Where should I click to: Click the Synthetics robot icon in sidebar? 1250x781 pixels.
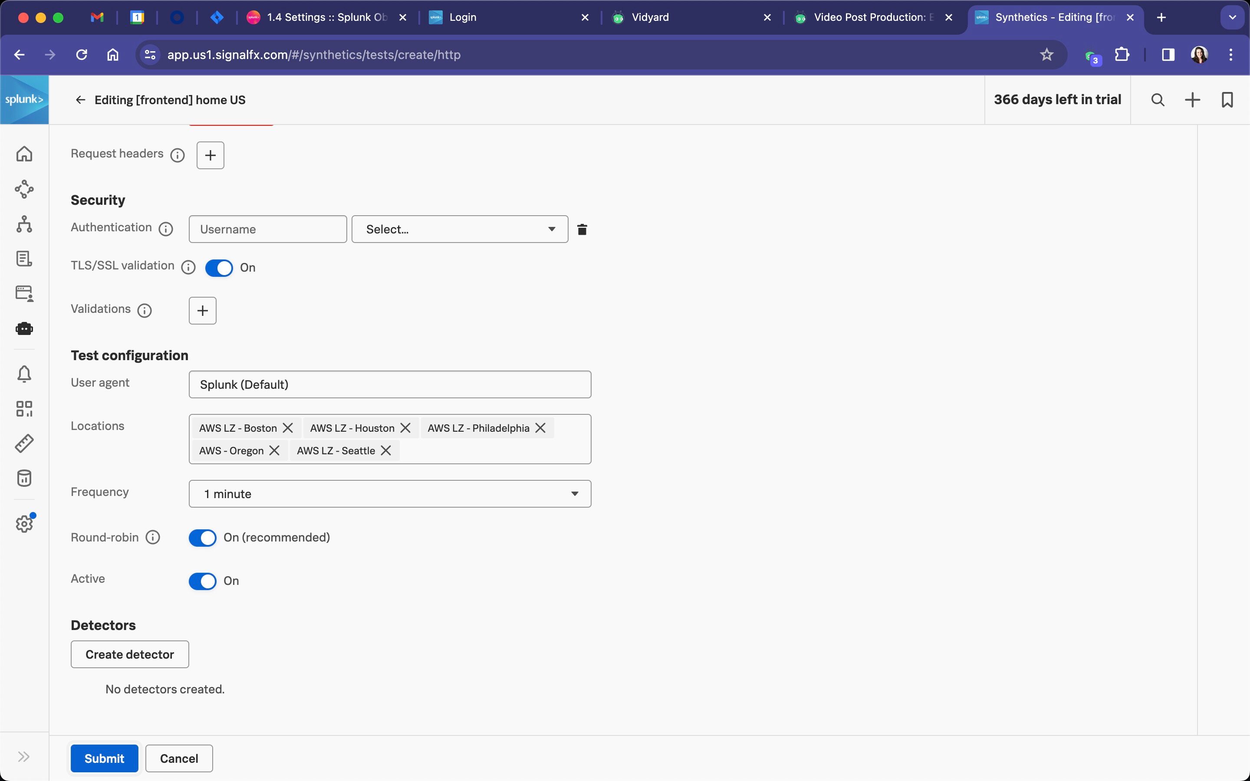pyautogui.click(x=24, y=328)
